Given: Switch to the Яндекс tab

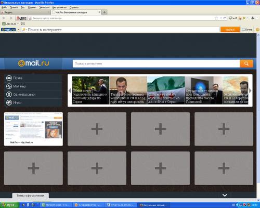Looking at the screenshot, I should pos(25,12).
